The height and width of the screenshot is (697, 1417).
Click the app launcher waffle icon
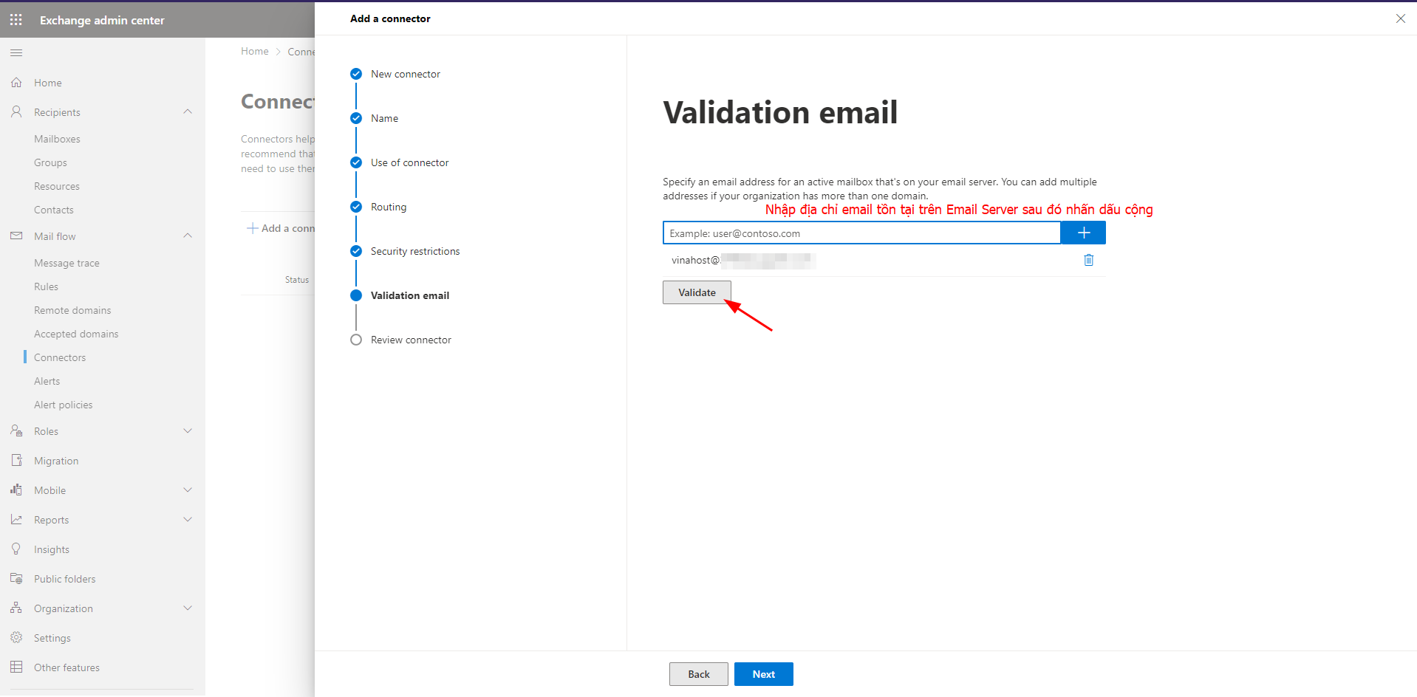[x=16, y=20]
